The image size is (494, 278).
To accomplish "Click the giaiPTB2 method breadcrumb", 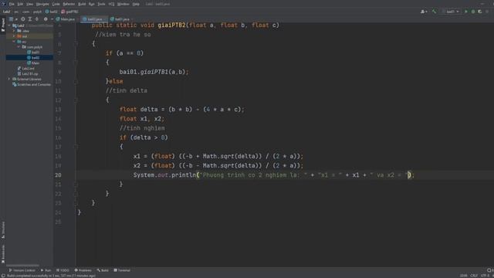I will (70, 12).
